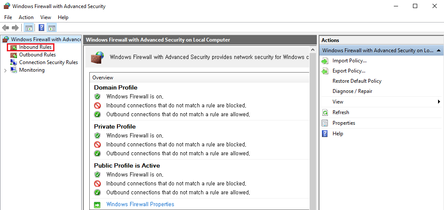Open the View submenu arrow in Actions
This screenshot has width=444, height=210.
(439, 102)
